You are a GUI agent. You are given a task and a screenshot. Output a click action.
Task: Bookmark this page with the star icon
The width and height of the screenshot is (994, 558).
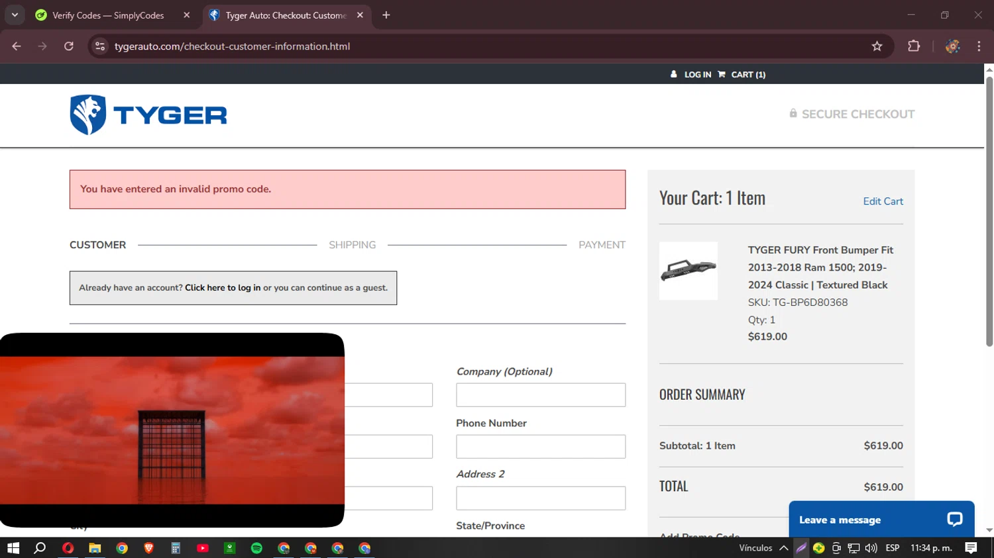[877, 46]
